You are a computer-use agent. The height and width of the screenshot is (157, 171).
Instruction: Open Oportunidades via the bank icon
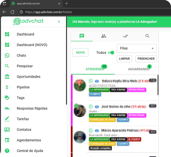click(7, 77)
